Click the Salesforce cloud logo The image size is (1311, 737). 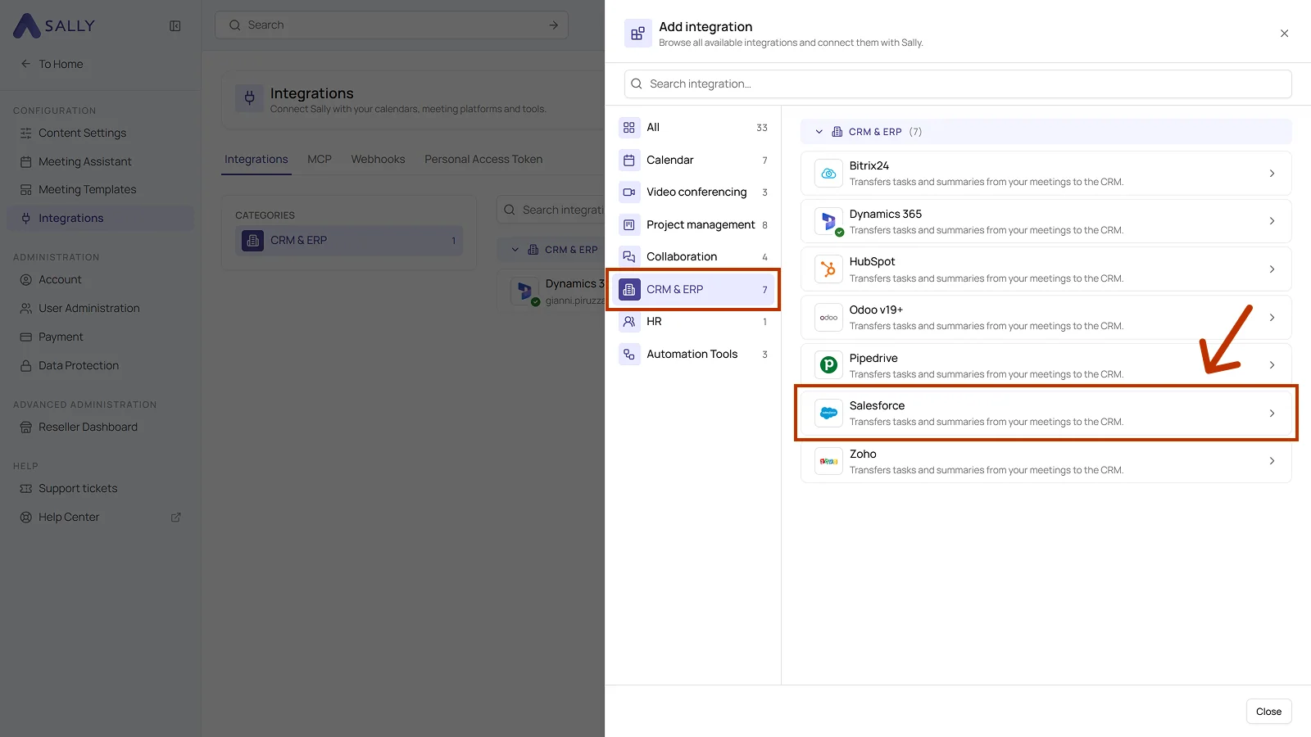[x=828, y=414]
